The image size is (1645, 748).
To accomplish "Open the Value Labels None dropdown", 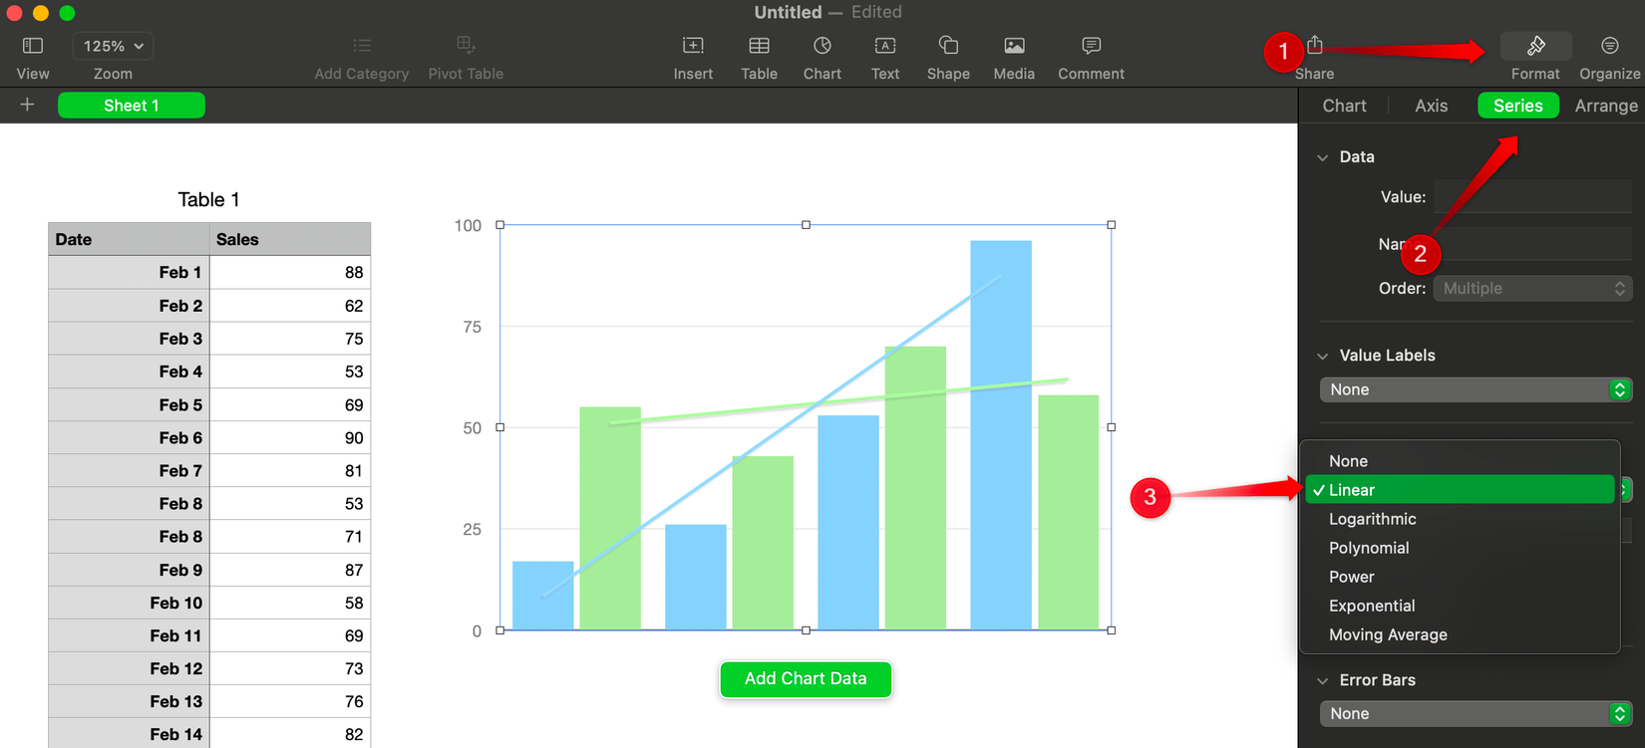I will (x=1476, y=389).
